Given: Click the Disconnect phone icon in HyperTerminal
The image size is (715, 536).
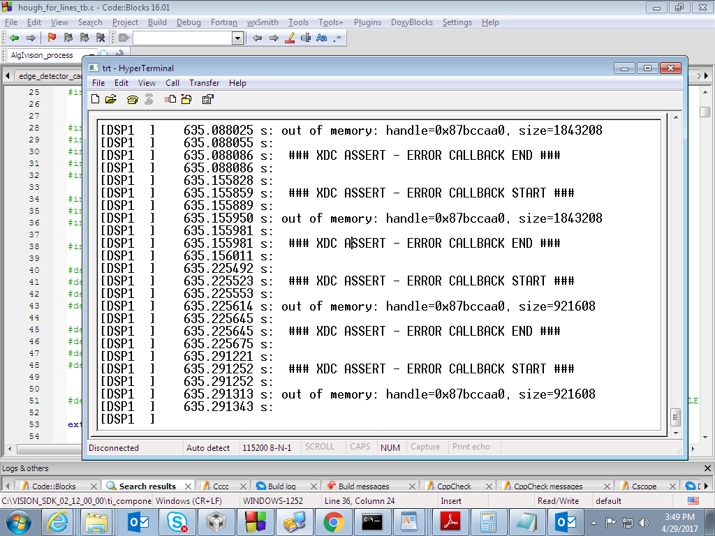Looking at the screenshot, I should point(149,99).
